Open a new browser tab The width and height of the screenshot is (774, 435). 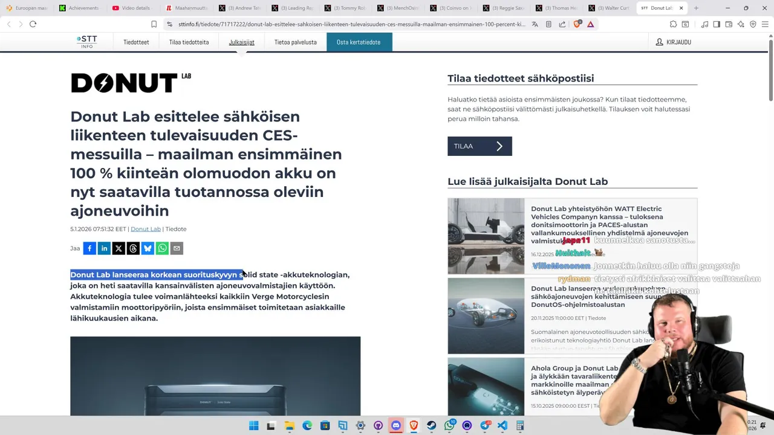[696, 8]
